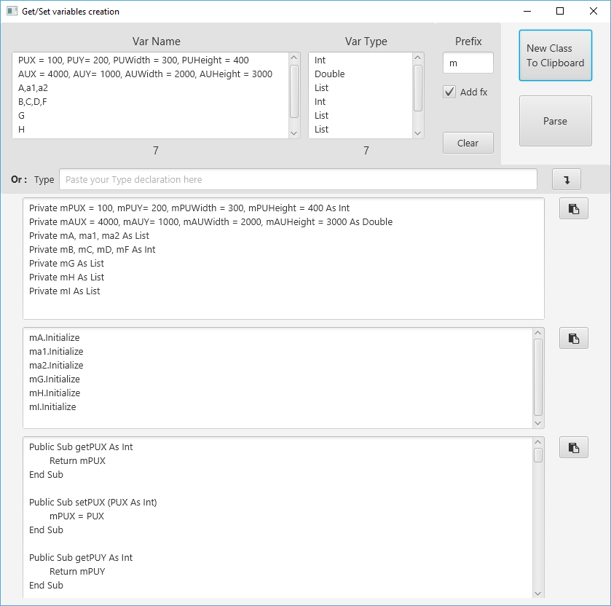The width and height of the screenshot is (611, 606).
Task: Click 'Return mPUY' line
Action: pyautogui.click(x=77, y=571)
